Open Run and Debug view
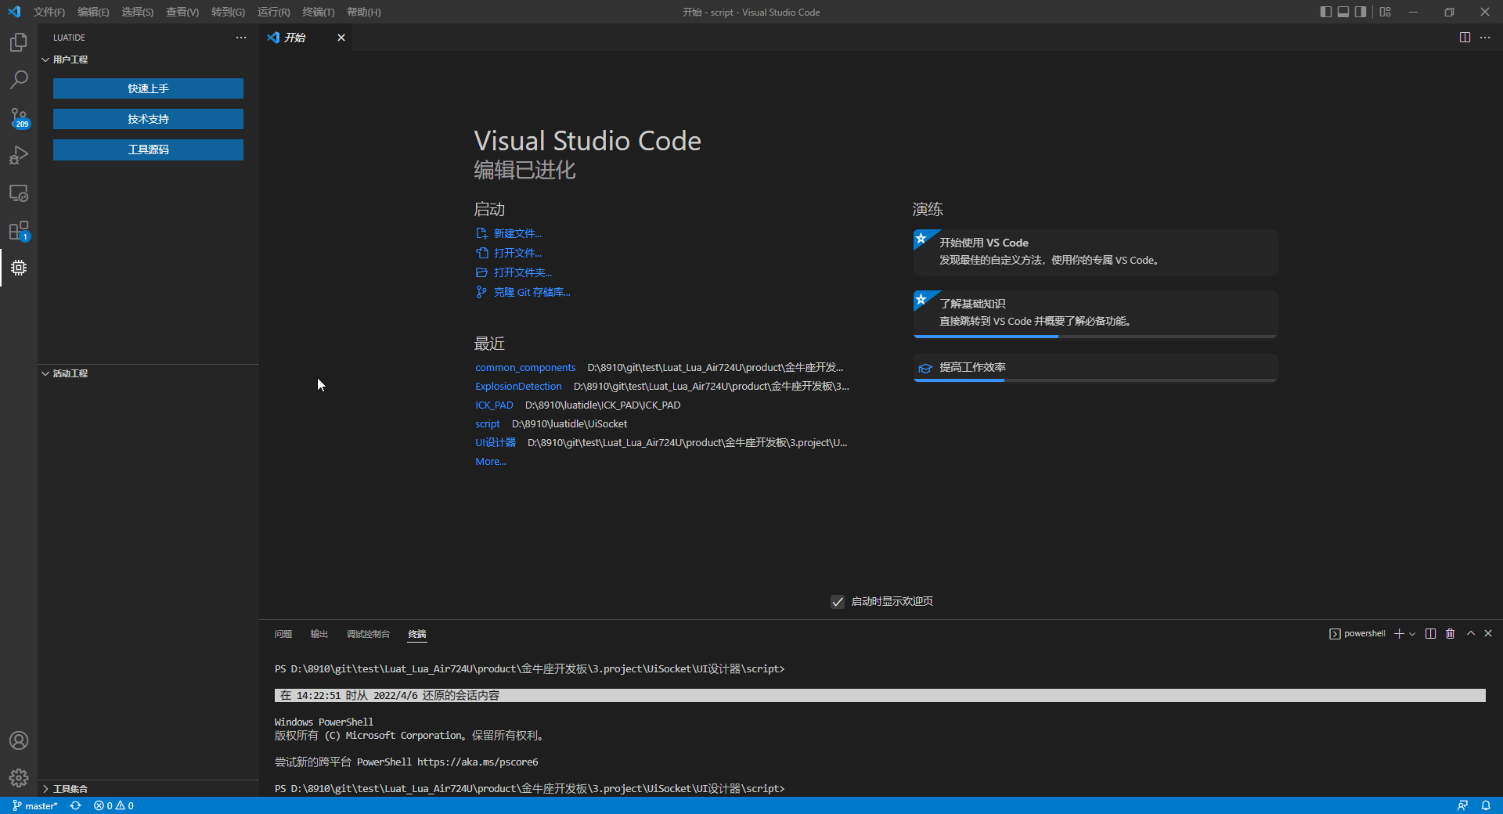This screenshot has width=1503, height=814. (x=19, y=155)
